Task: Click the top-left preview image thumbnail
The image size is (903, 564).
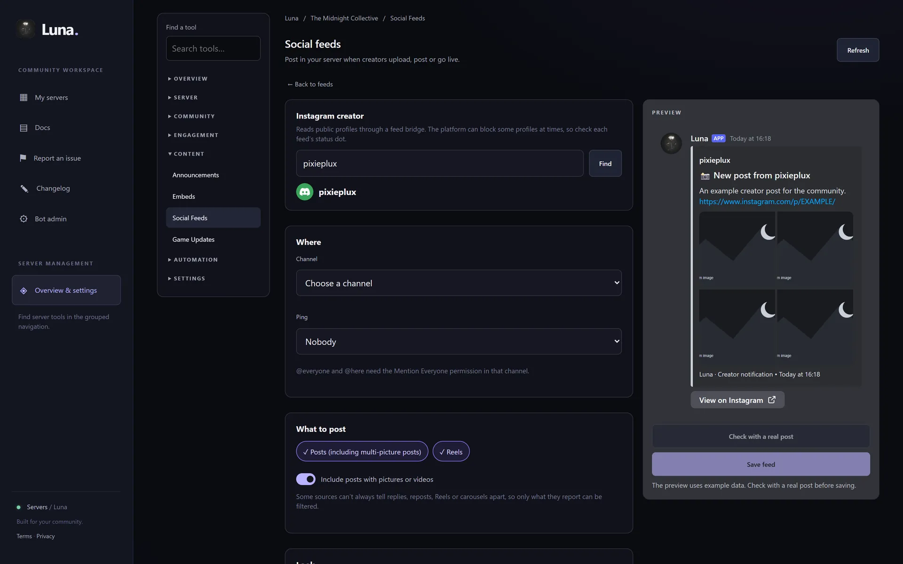Action: click(737, 249)
